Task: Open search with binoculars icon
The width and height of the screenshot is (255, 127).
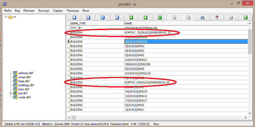Action: 202,18
